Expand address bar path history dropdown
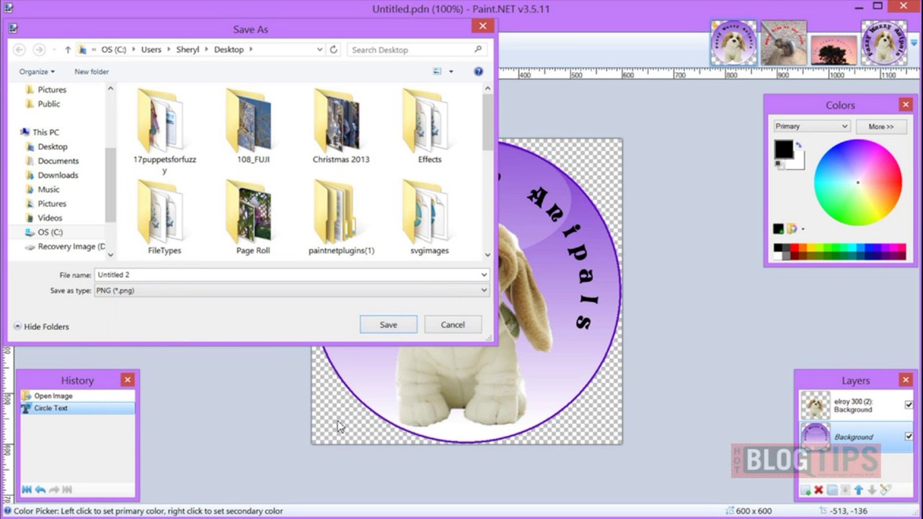923x519 pixels. (x=319, y=50)
